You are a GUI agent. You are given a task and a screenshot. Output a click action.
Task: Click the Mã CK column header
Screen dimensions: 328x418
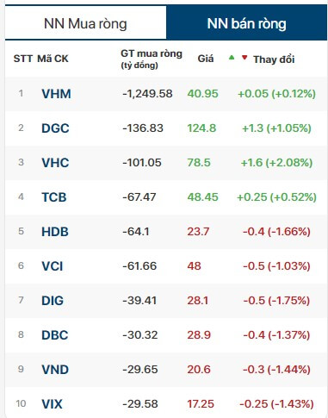coord(53,59)
